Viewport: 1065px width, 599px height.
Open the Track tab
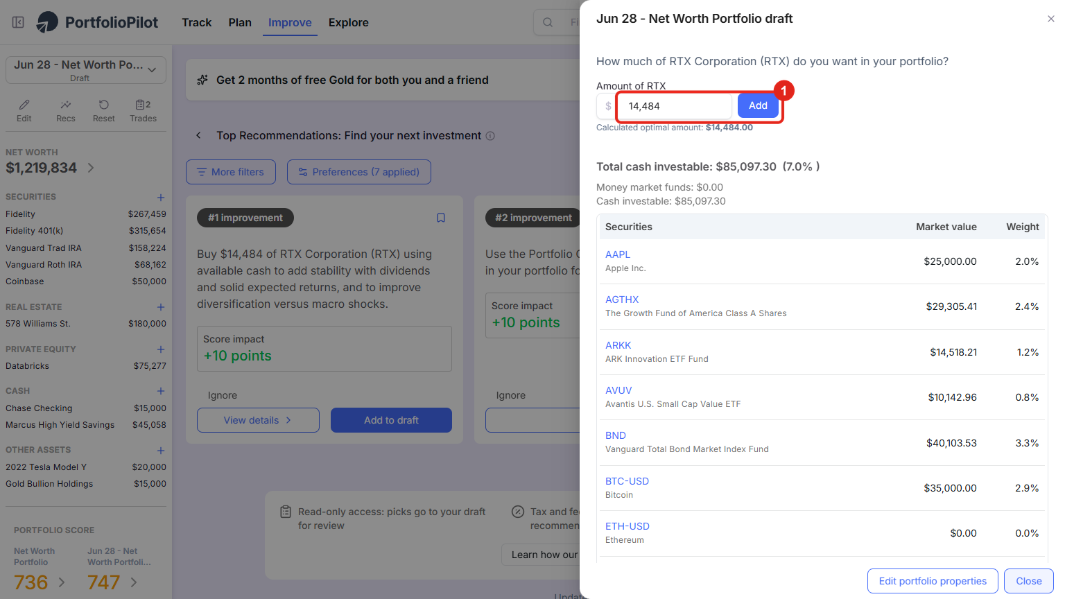[196, 22]
